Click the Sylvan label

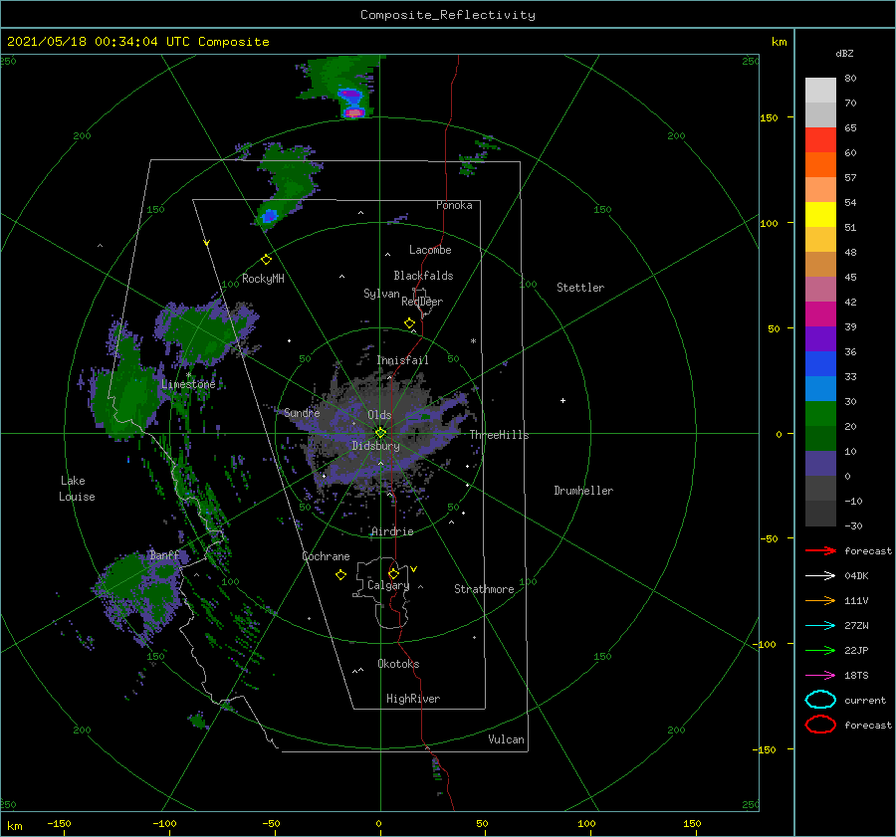[381, 294]
